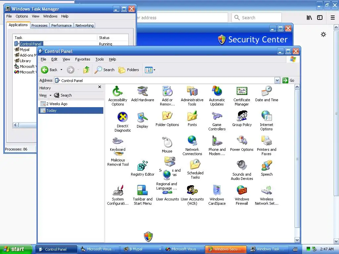Click the Search toolbar button
The width and height of the screenshot is (339, 254).
pyautogui.click(x=105, y=70)
